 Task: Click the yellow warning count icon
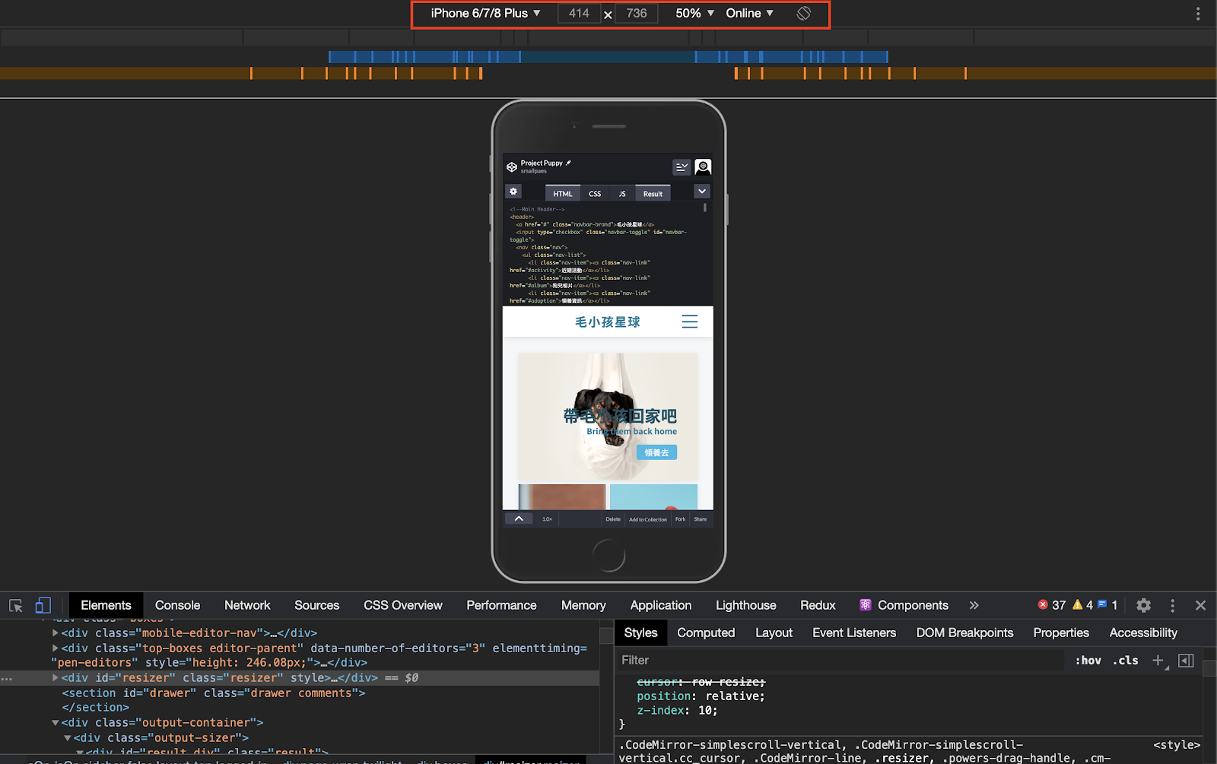click(1077, 604)
